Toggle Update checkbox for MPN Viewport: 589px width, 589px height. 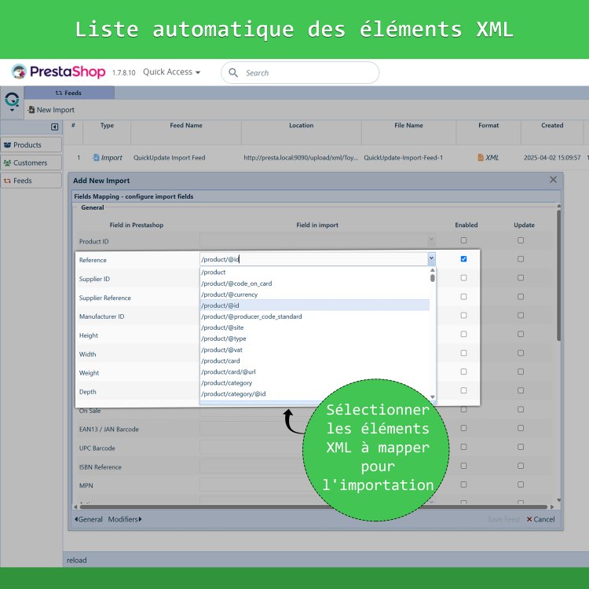521,485
